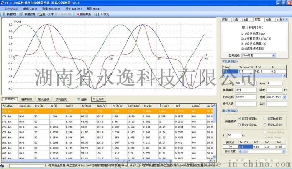This screenshot has height=169, width=292.
Task: Click the sample parameter grid horizontal scrollbar
Action: click(x=254, y=75)
